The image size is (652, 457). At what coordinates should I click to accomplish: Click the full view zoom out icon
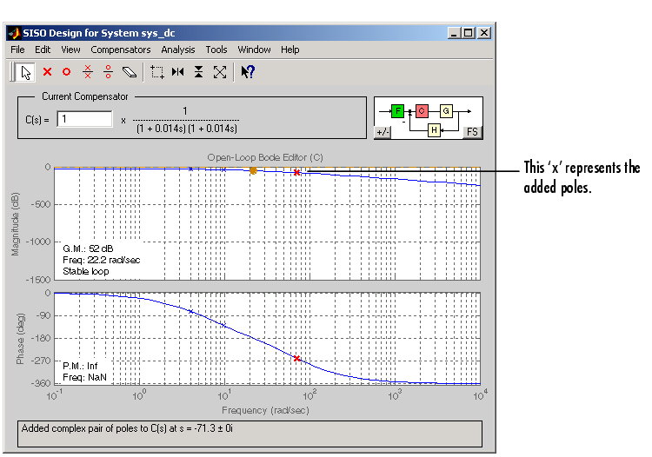point(220,72)
